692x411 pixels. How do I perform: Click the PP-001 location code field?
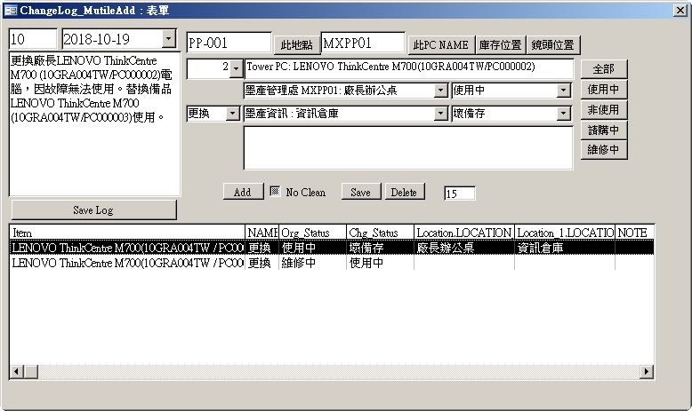pyautogui.click(x=229, y=43)
